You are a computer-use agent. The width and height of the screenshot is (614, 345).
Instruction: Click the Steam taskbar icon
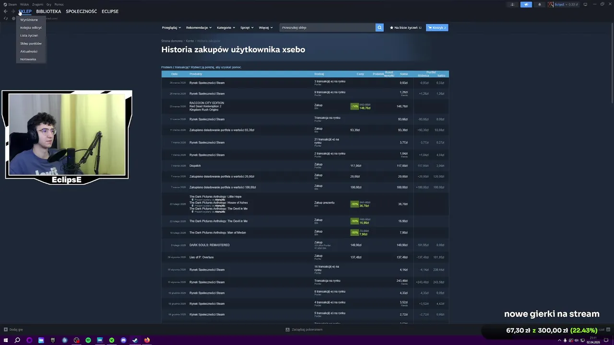[135, 340]
